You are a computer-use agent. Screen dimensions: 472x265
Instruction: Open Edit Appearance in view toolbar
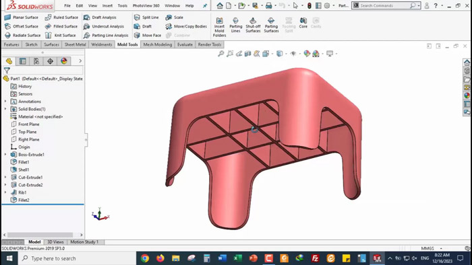point(307,54)
